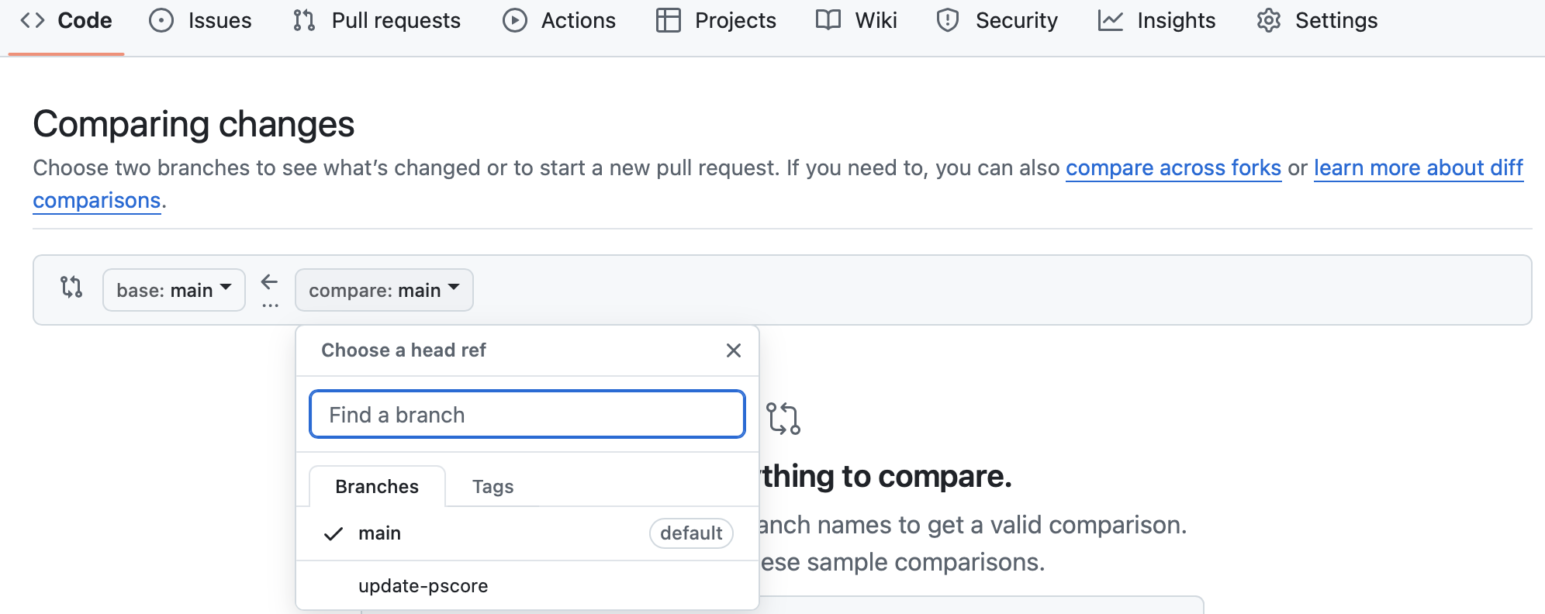Open the base: main dropdown

click(174, 290)
